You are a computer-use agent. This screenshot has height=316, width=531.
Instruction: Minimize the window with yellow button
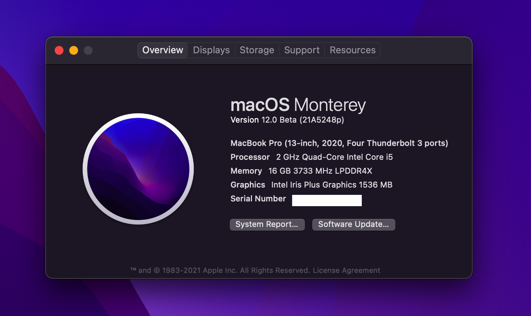74,50
